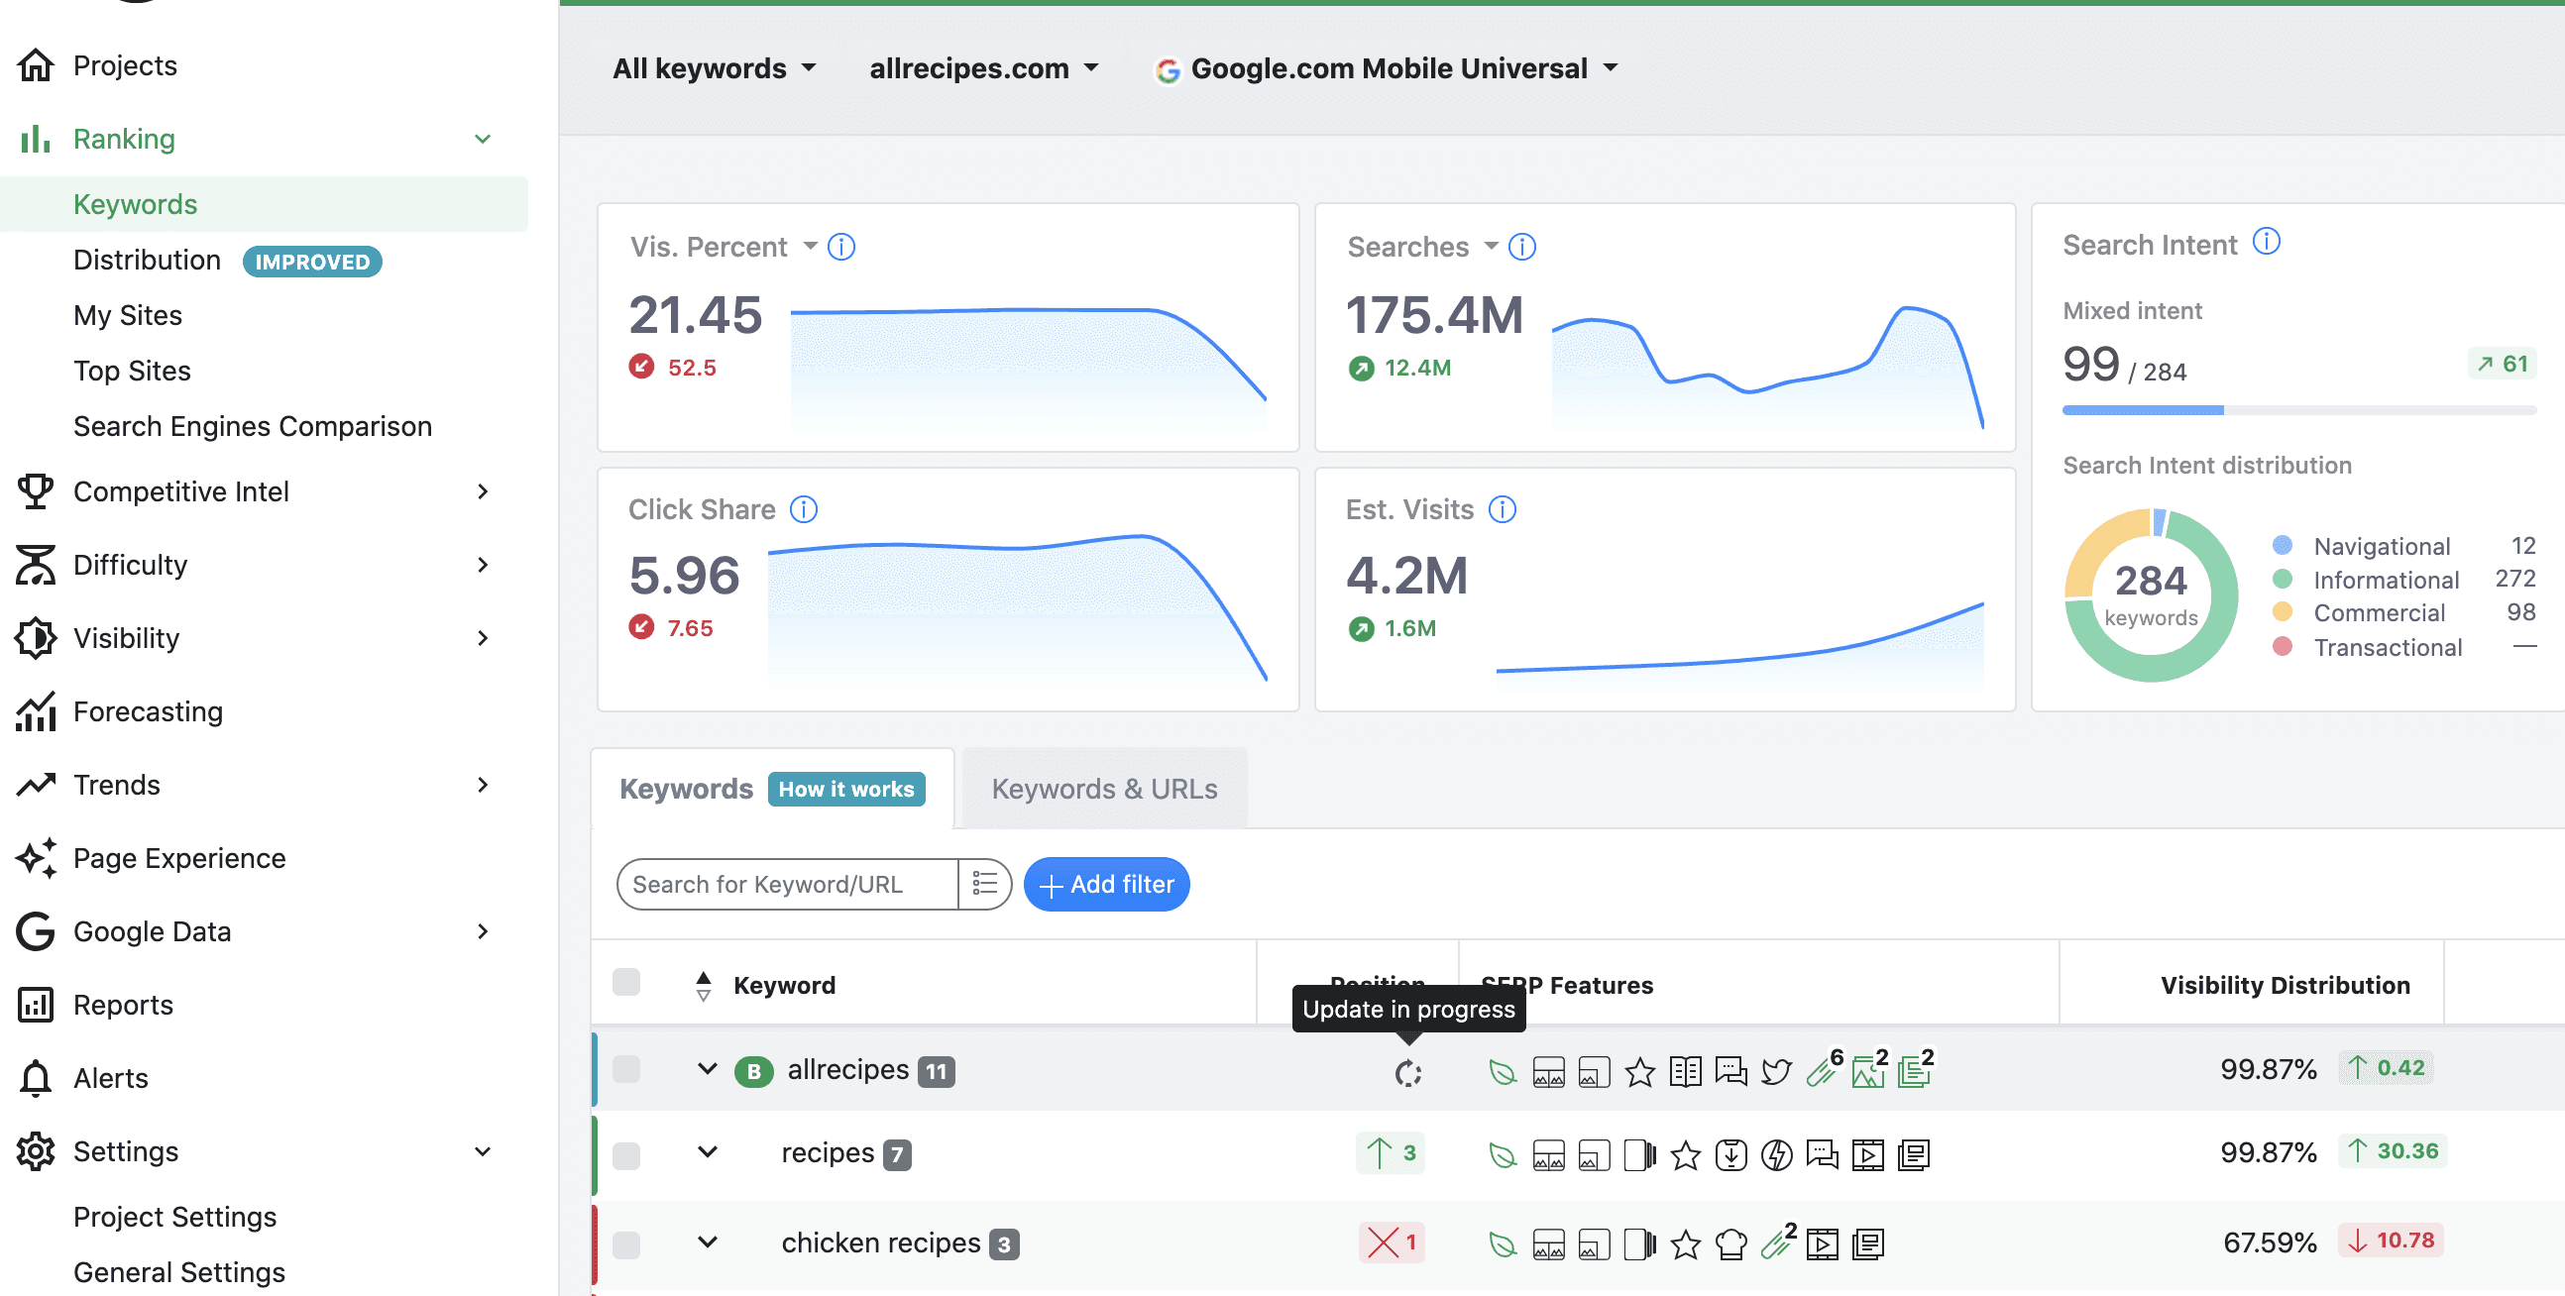2565x1296 pixels.
Task: Expand the Difficulty submenu chevron
Action: [483, 565]
